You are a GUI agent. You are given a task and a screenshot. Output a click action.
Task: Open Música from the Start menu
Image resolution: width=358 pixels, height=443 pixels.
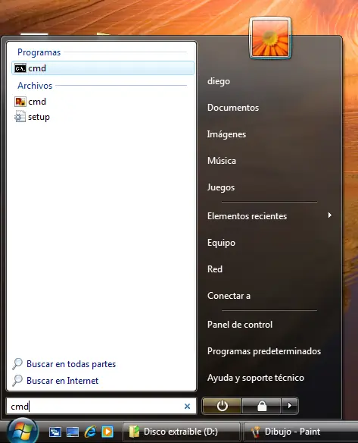click(222, 161)
